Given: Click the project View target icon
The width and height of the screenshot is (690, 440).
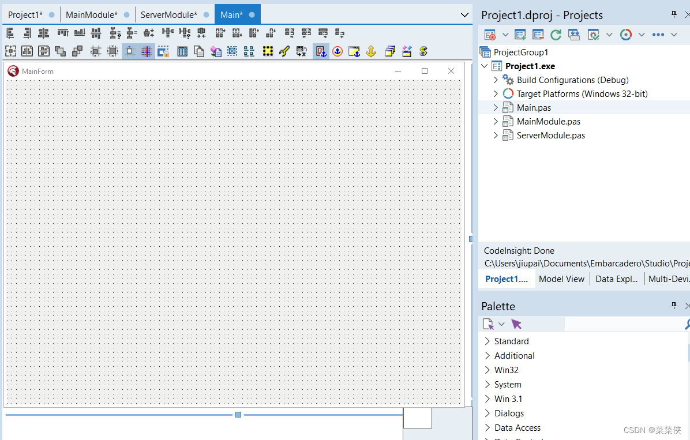Looking at the screenshot, I should point(490,35).
